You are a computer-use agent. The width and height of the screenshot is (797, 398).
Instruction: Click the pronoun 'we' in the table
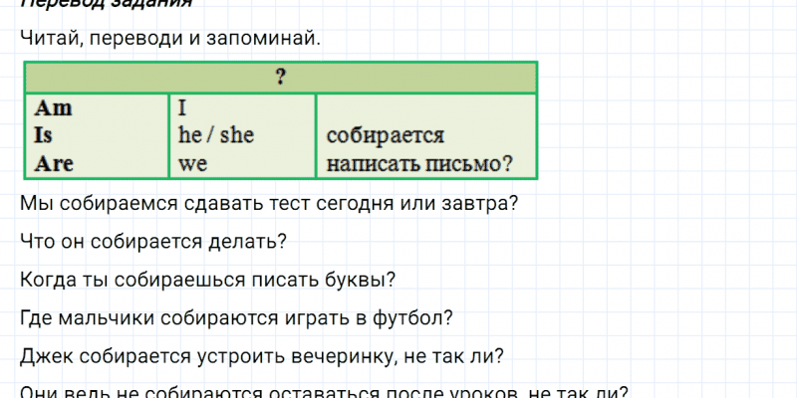192,164
